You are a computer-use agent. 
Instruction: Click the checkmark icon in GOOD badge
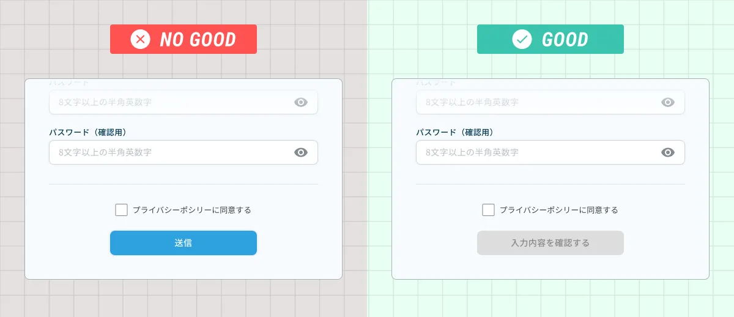tap(522, 40)
